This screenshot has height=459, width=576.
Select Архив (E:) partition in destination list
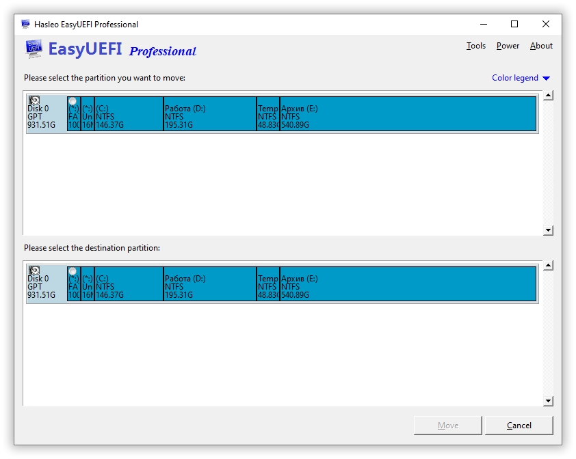tap(408, 283)
